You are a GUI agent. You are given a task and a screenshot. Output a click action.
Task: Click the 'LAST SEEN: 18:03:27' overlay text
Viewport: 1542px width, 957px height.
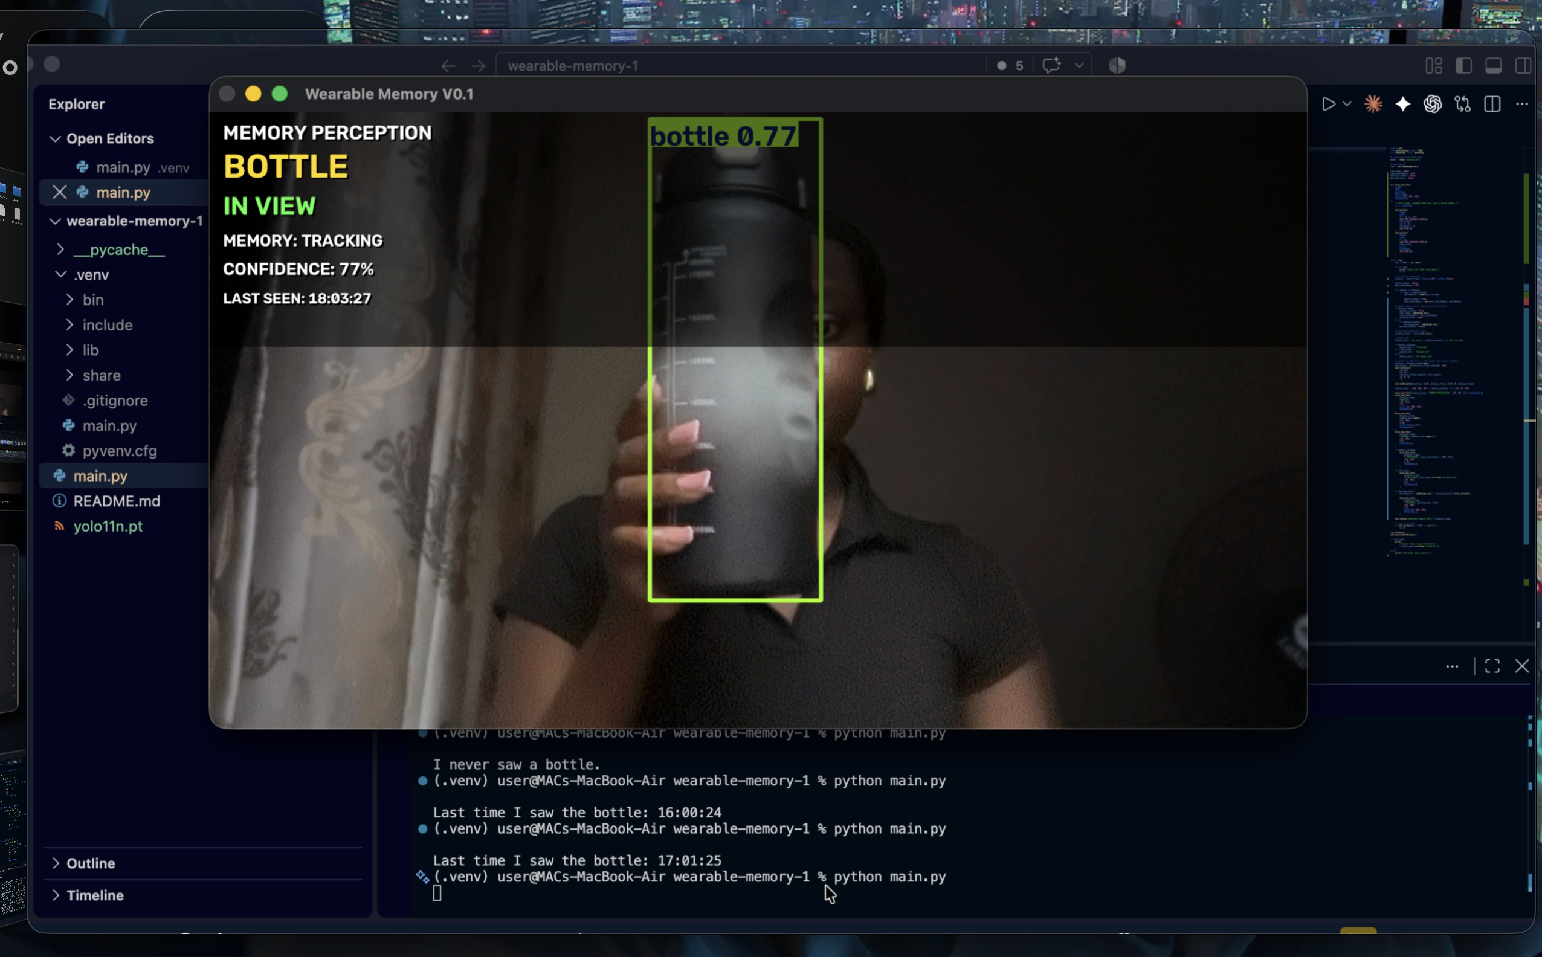[x=297, y=298]
